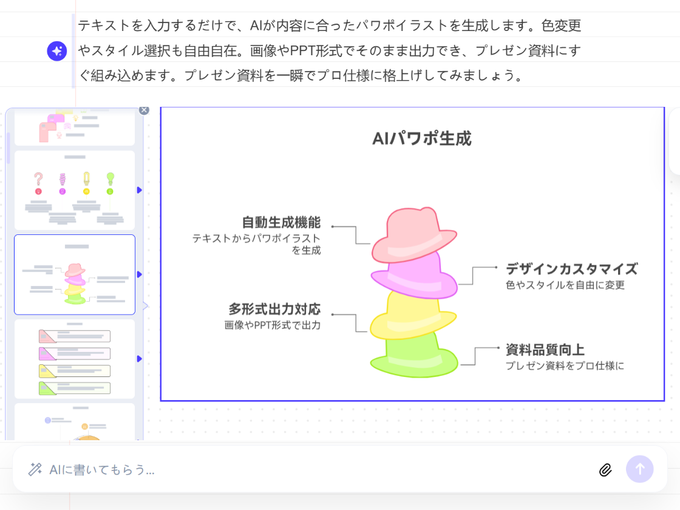Pick the partially visible pink staircase template
This screenshot has height=510, width=680.
(x=75, y=127)
